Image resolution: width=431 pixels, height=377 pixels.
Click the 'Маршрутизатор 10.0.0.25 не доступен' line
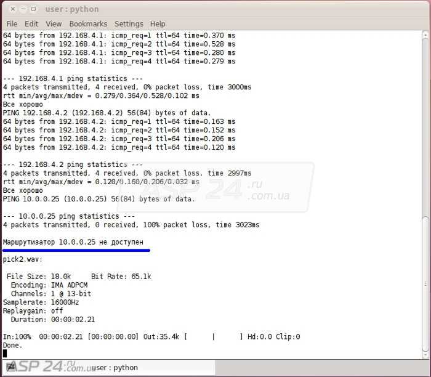73,242
